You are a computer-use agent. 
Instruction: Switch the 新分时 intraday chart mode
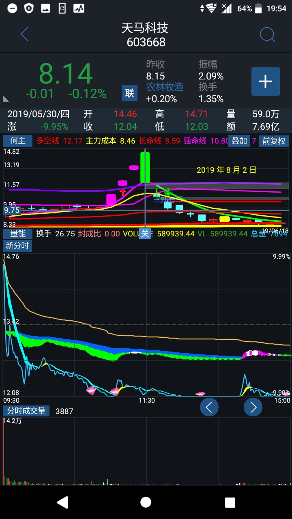(18, 246)
